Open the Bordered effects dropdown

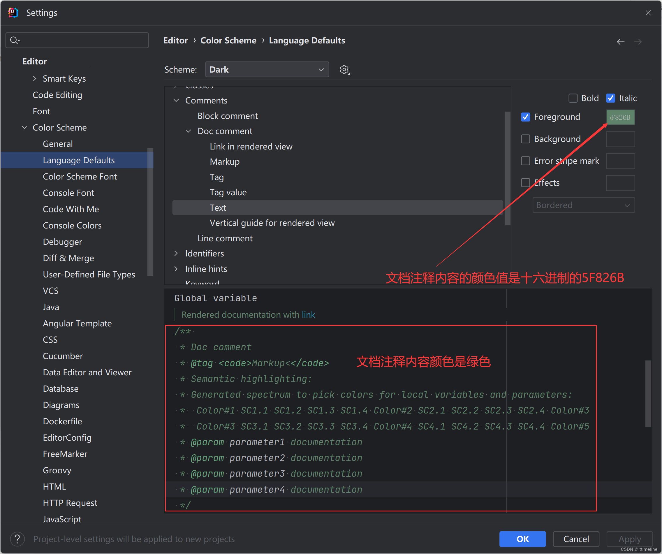point(584,205)
